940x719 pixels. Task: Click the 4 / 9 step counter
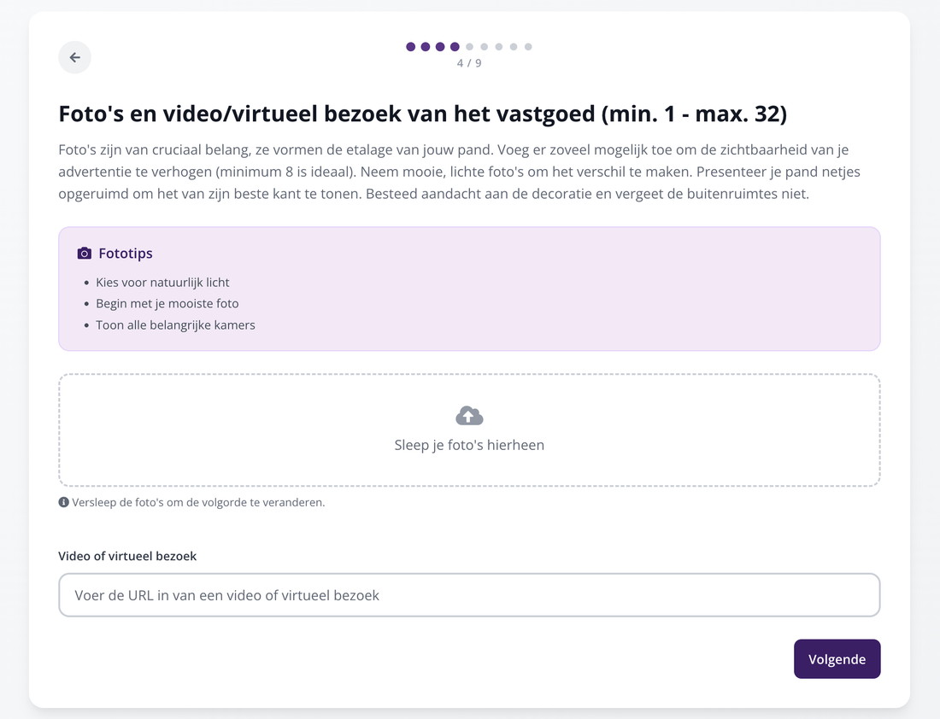tap(469, 63)
